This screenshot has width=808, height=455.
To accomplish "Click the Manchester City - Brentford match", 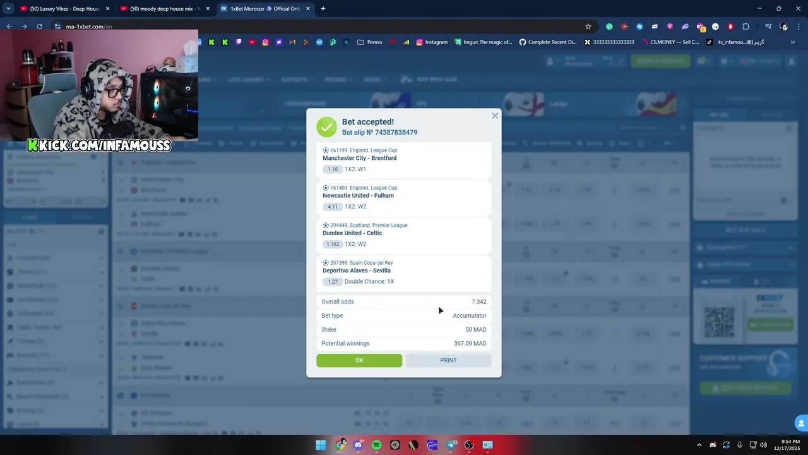I will (x=359, y=158).
